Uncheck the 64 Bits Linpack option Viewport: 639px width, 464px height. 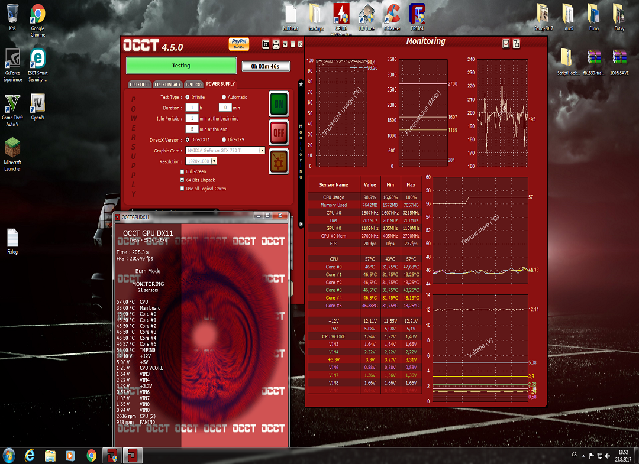pyautogui.click(x=182, y=180)
